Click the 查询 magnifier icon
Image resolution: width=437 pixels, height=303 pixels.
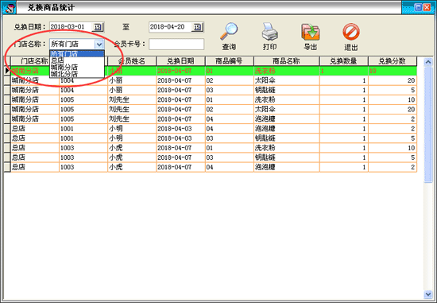click(229, 31)
